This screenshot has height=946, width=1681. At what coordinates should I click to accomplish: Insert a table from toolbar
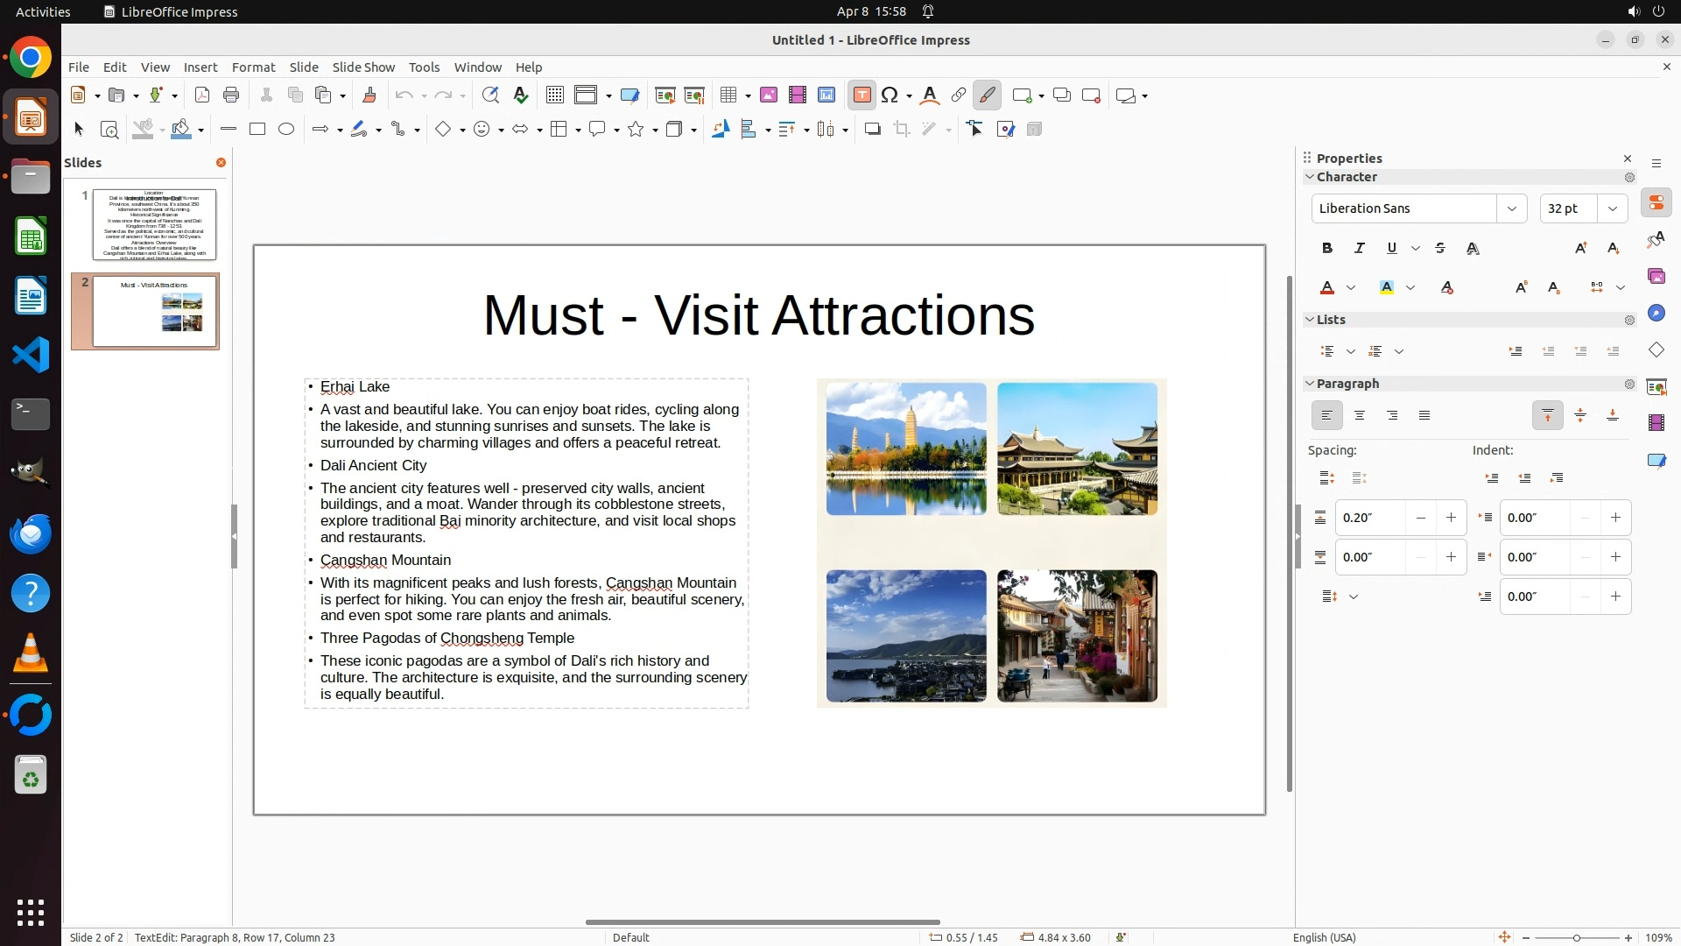(x=728, y=95)
